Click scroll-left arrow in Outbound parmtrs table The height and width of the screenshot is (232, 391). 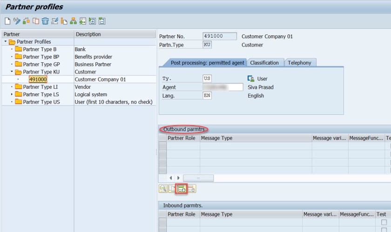click(x=171, y=178)
